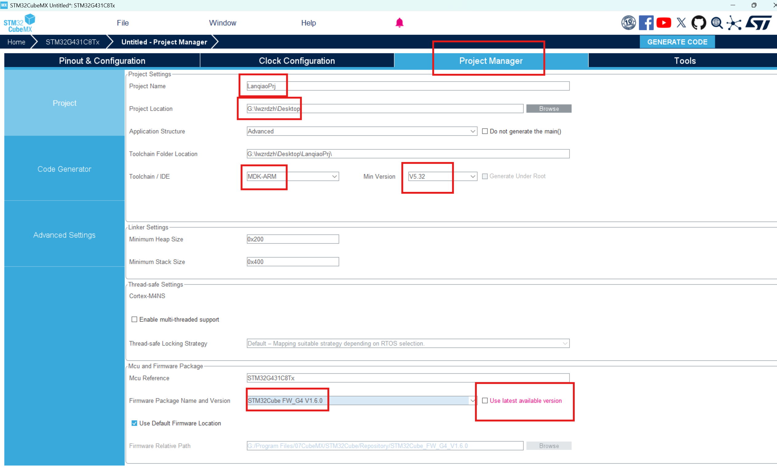Open the Toolchain / IDE dropdown

click(x=293, y=176)
